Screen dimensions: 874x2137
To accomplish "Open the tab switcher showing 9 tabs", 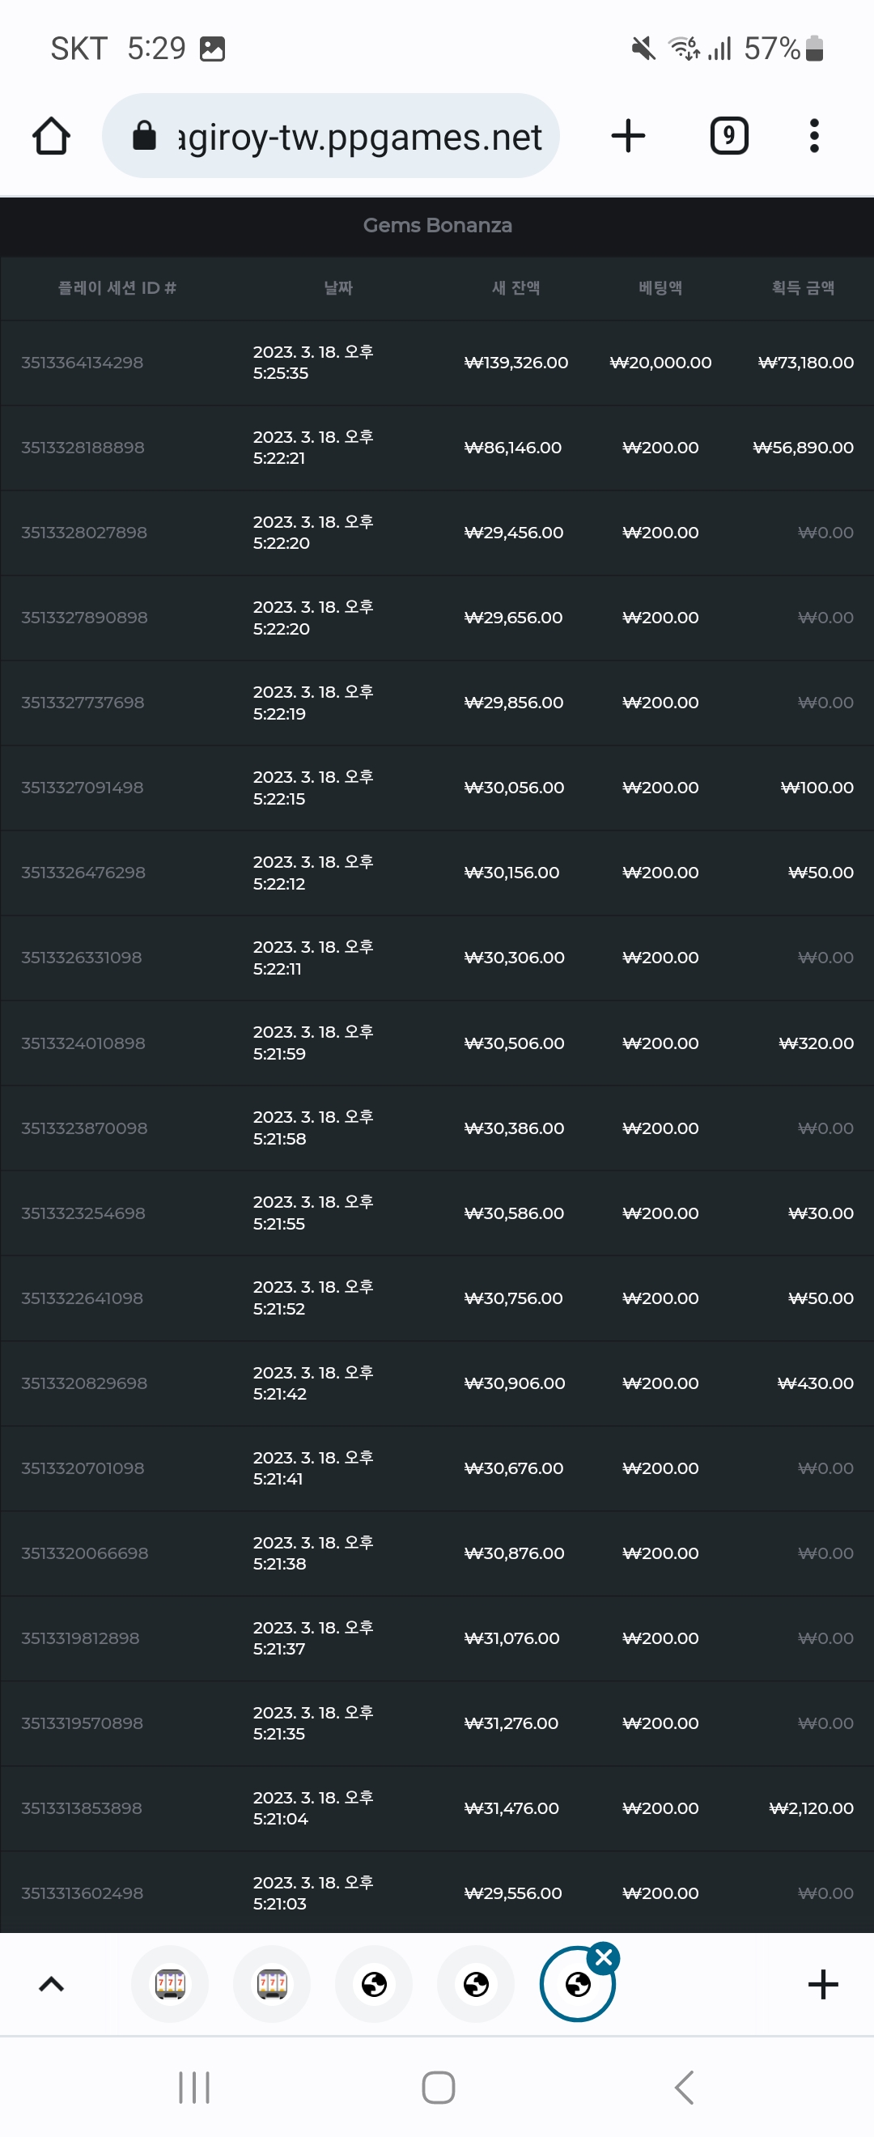I will point(729,135).
